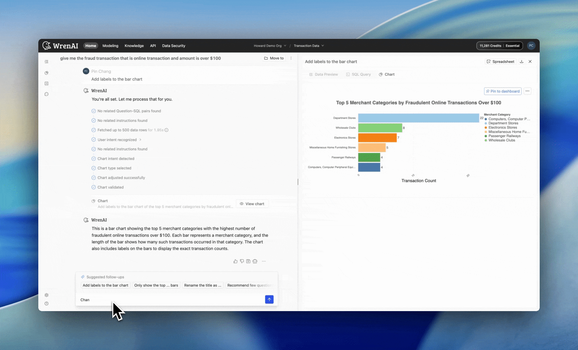This screenshot has height=350, width=578.
Task: Click the robot icon below the answer
Action: tap(255, 261)
